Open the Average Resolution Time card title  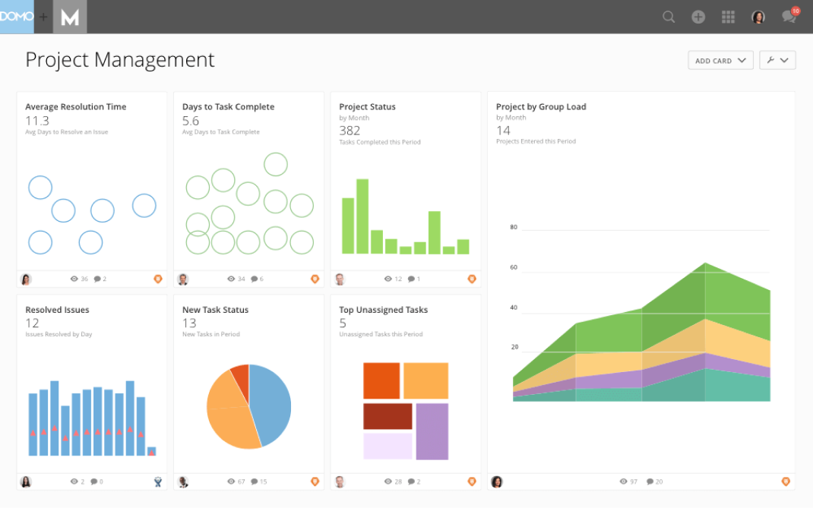coord(76,107)
